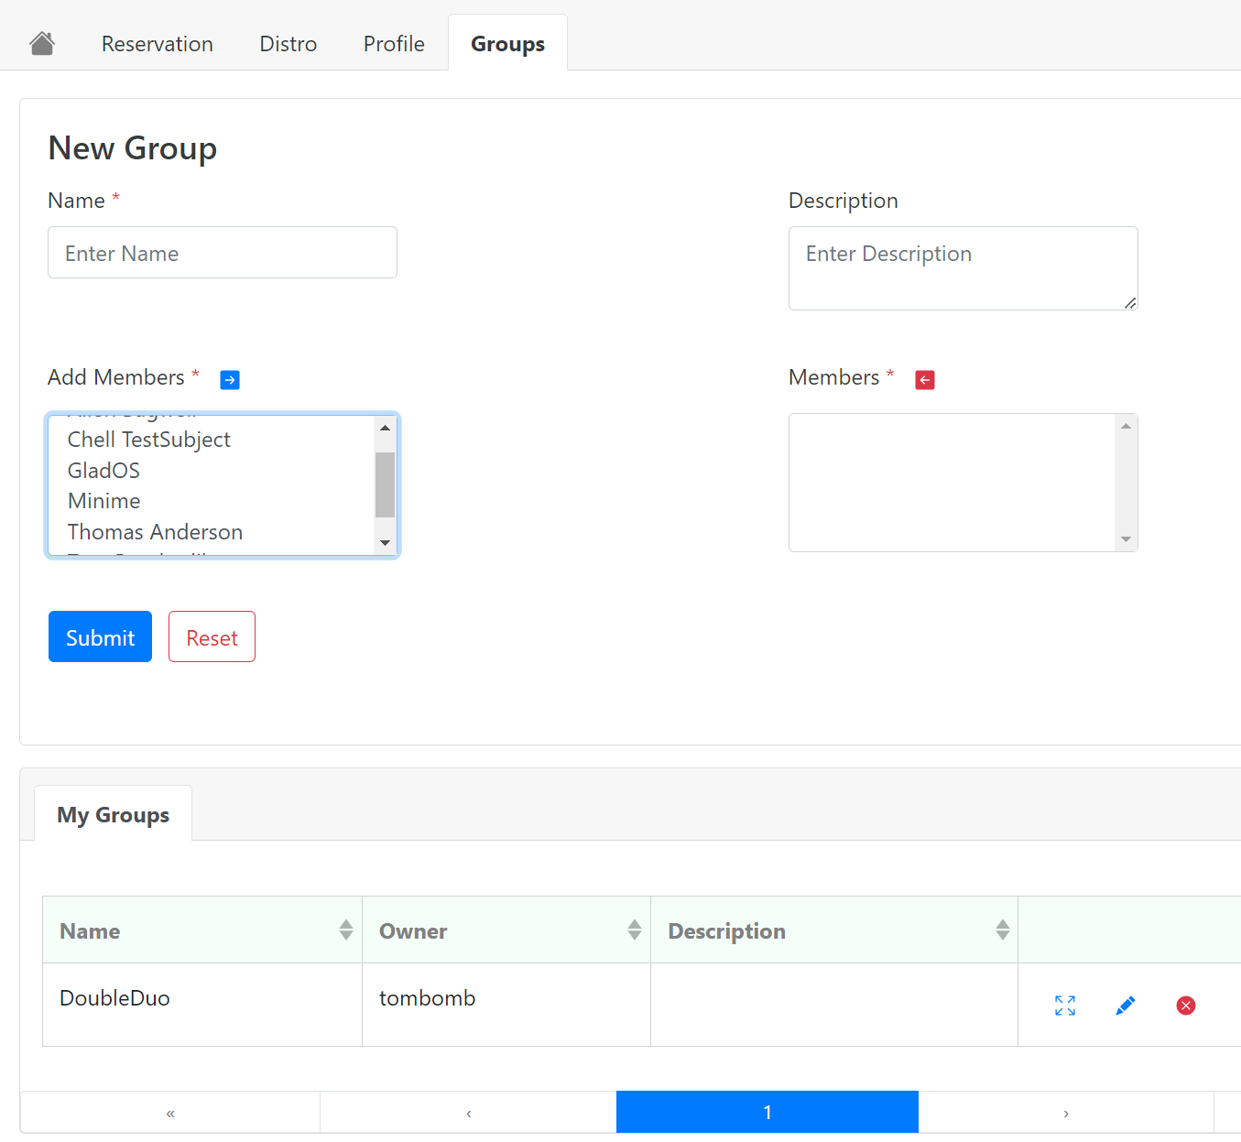The width and height of the screenshot is (1241, 1142).
Task: Select GladOS in Add Members list
Action: pos(104,471)
